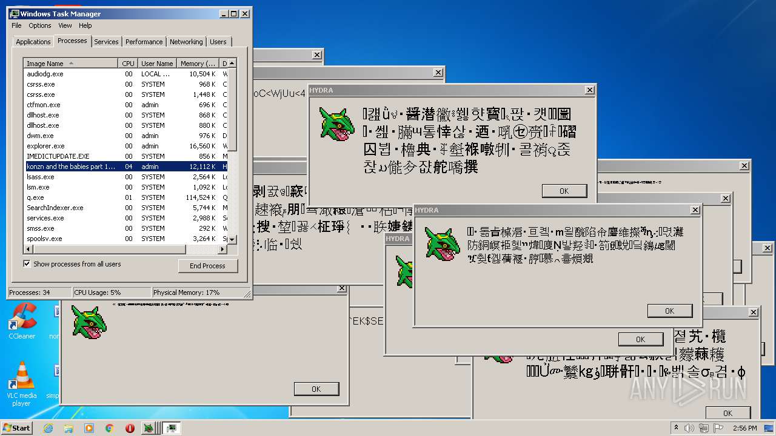This screenshot has width=776, height=436.
Task: Click OK in the dialog below Task Manager
Action: (x=316, y=389)
